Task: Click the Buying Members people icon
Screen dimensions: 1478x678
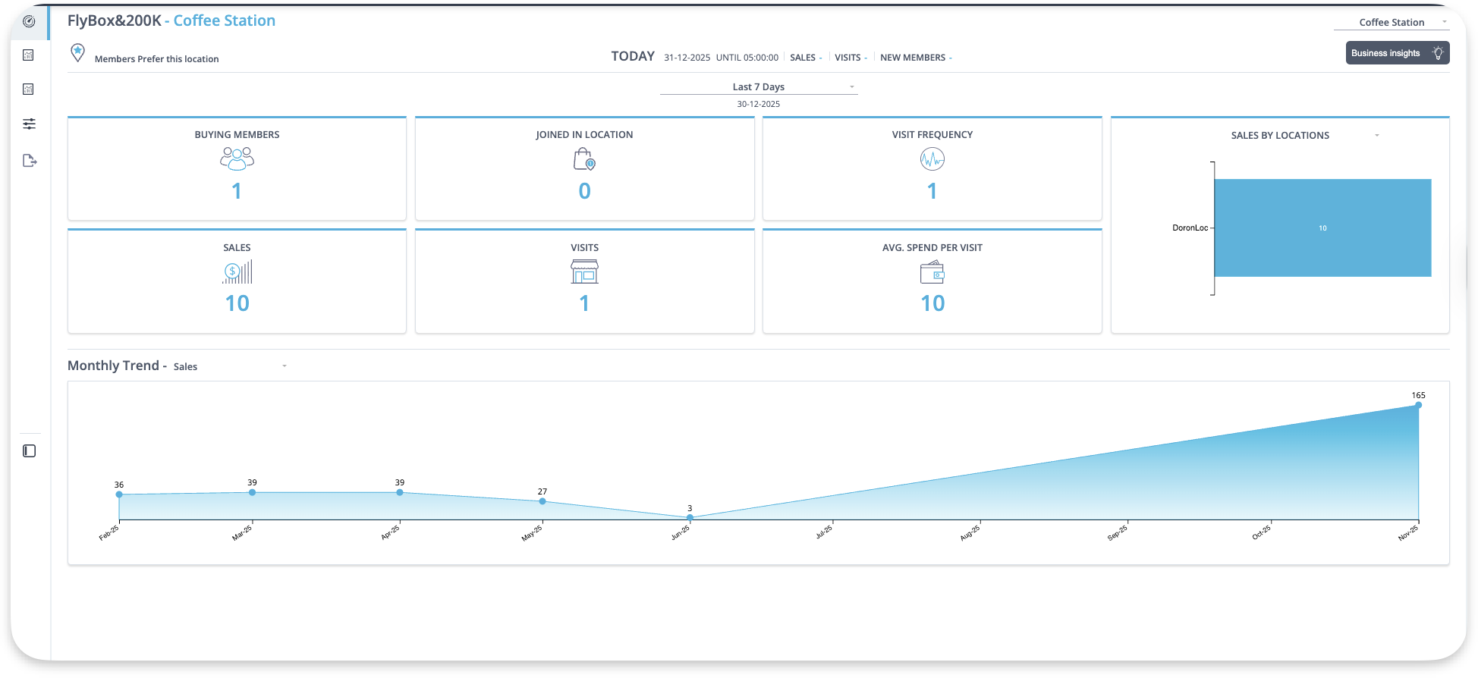Action: click(237, 159)
